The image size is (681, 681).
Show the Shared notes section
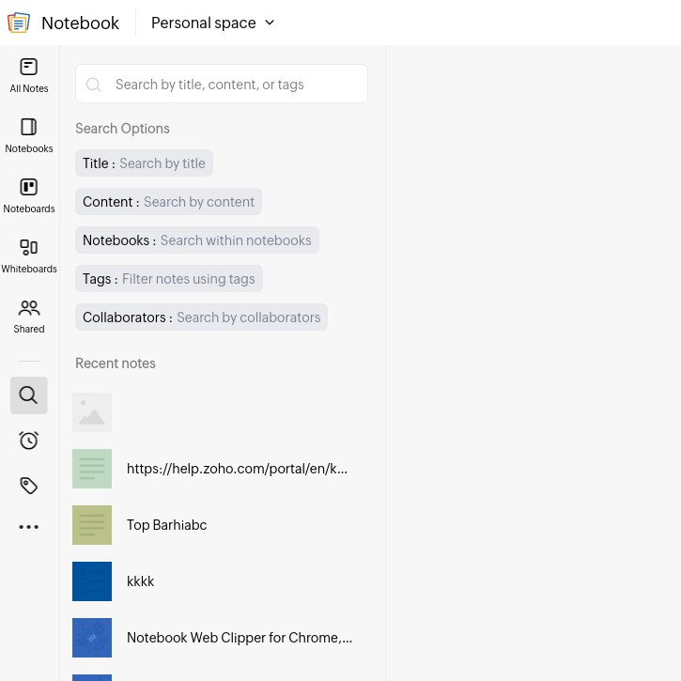pyautogui.click(x=29, y=316)
